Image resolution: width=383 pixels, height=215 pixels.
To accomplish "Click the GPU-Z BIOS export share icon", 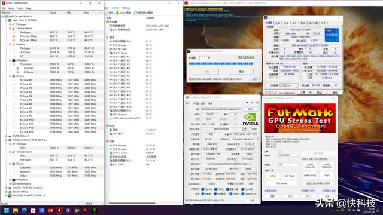I will (x=244, y=129).
